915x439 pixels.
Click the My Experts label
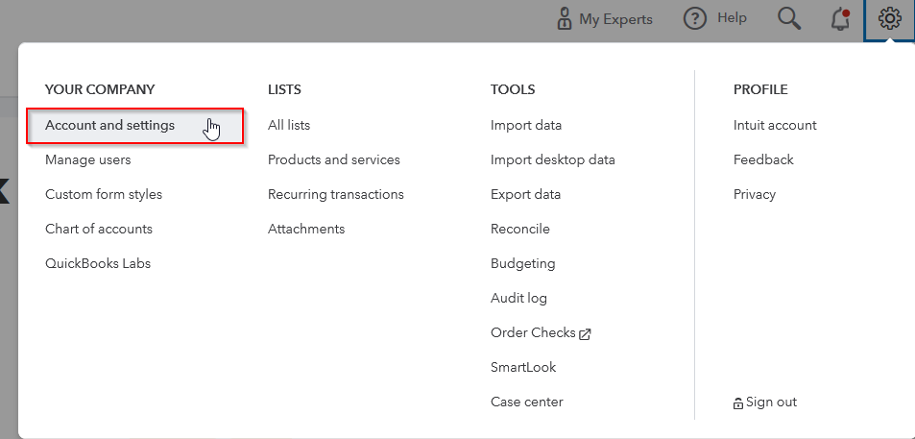[x=615, y=19]
